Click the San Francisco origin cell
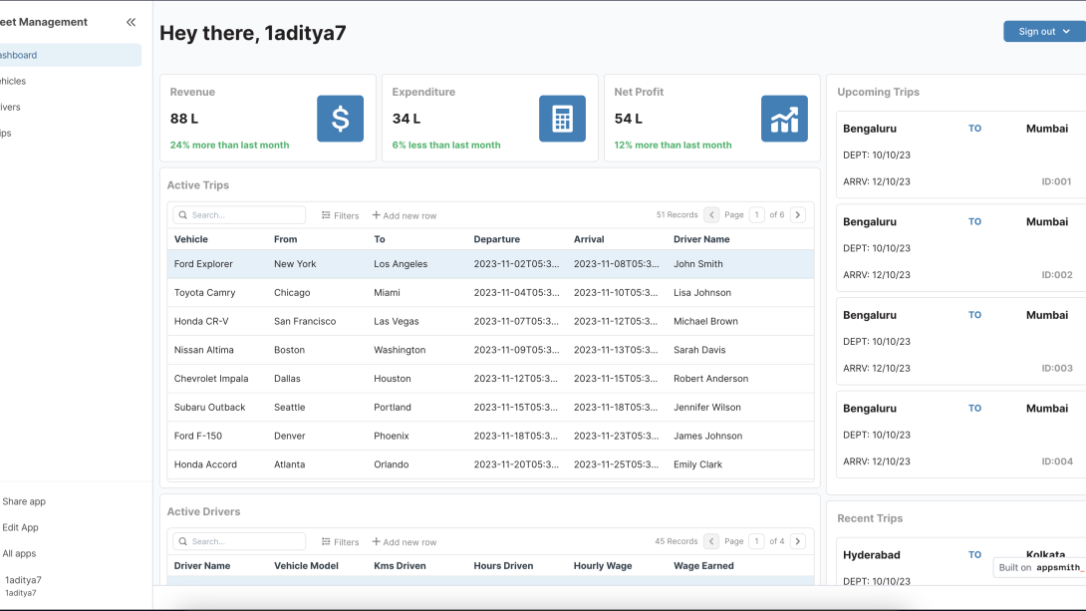 (x=305, y=321)
